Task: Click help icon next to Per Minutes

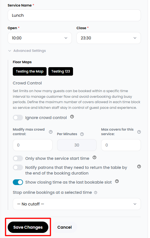Action: pos(82,134)
